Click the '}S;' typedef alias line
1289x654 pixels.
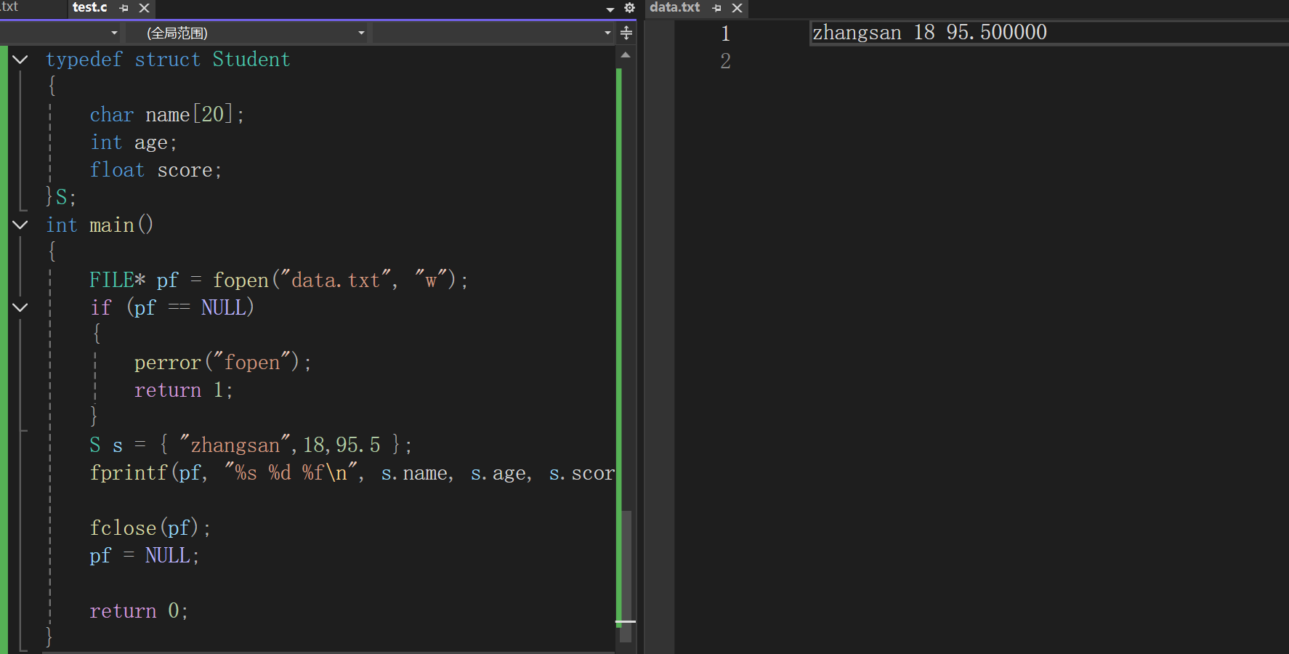pyautogui.click(x=61, y=197)
